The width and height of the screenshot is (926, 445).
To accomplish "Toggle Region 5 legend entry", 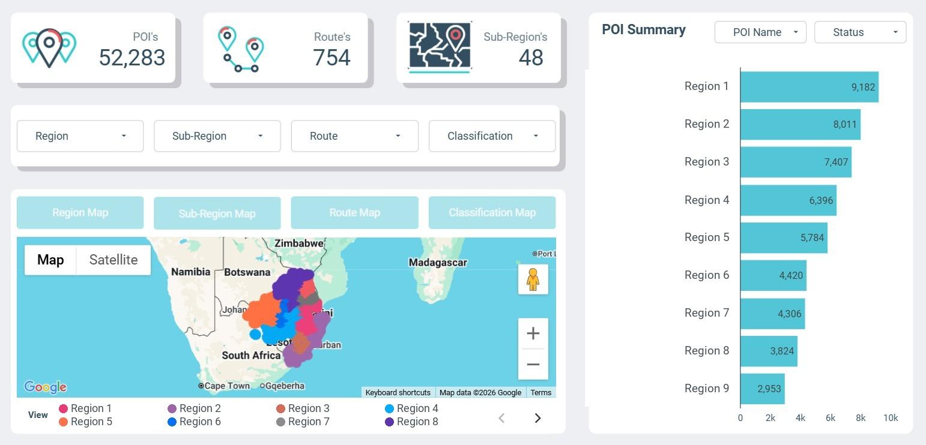I will (85, 422).
